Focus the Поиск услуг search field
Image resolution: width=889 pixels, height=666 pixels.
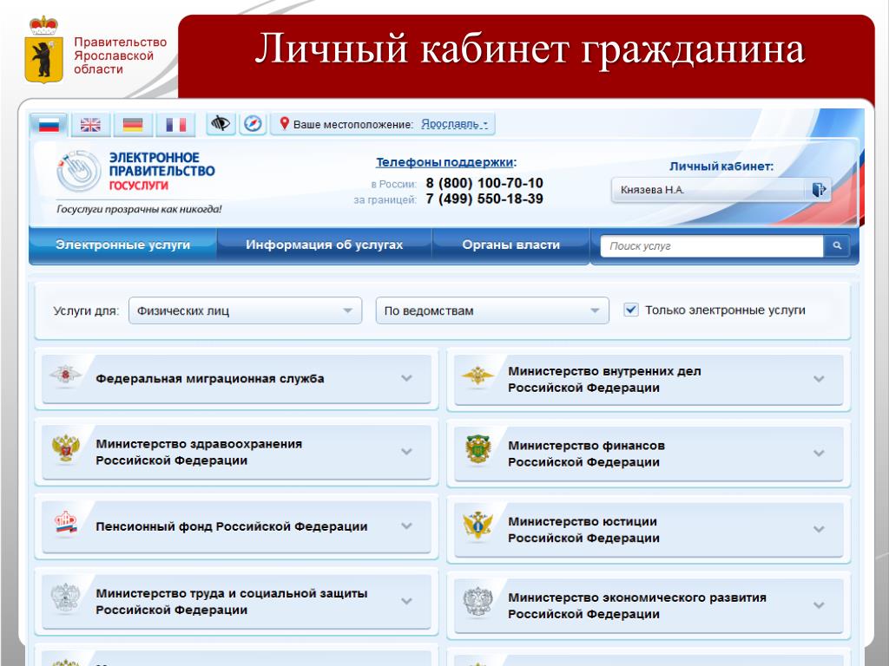712,245
